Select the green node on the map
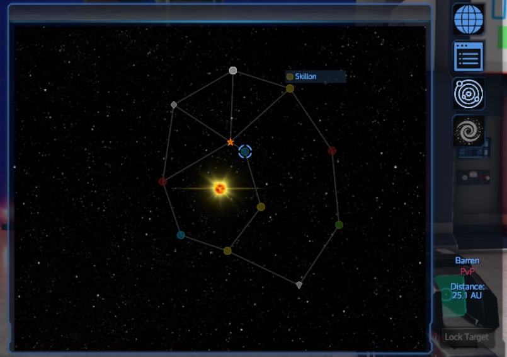507x357 pixels. (339, 225)
